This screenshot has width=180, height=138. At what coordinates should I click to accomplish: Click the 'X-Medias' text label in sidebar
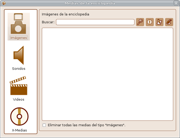[19, 130]
